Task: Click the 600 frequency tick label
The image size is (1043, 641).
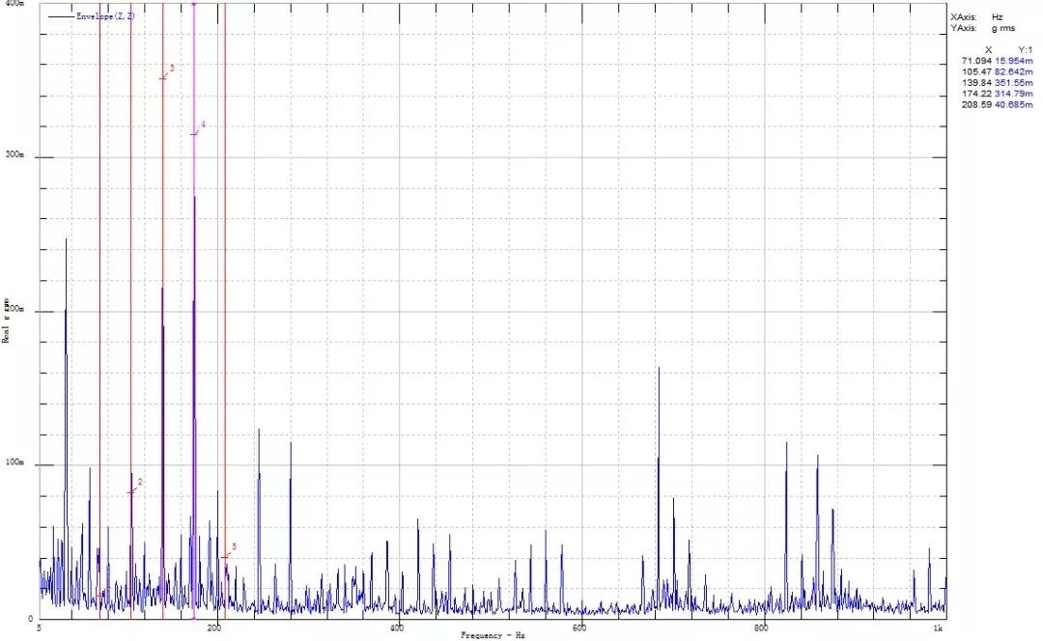Action: (579, 627)
